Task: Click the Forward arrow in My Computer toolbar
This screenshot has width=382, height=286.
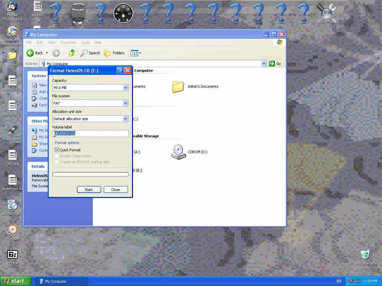Action: click(x=56, y=53)
